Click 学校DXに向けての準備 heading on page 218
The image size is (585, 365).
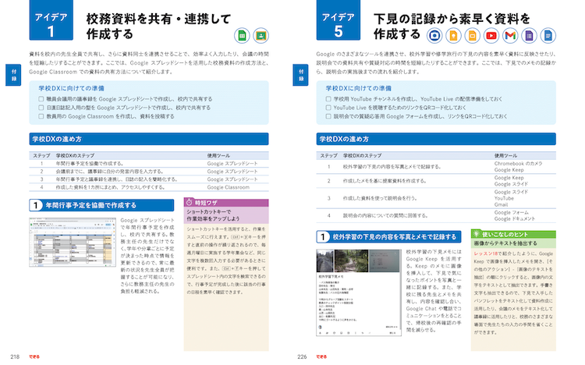71,88
